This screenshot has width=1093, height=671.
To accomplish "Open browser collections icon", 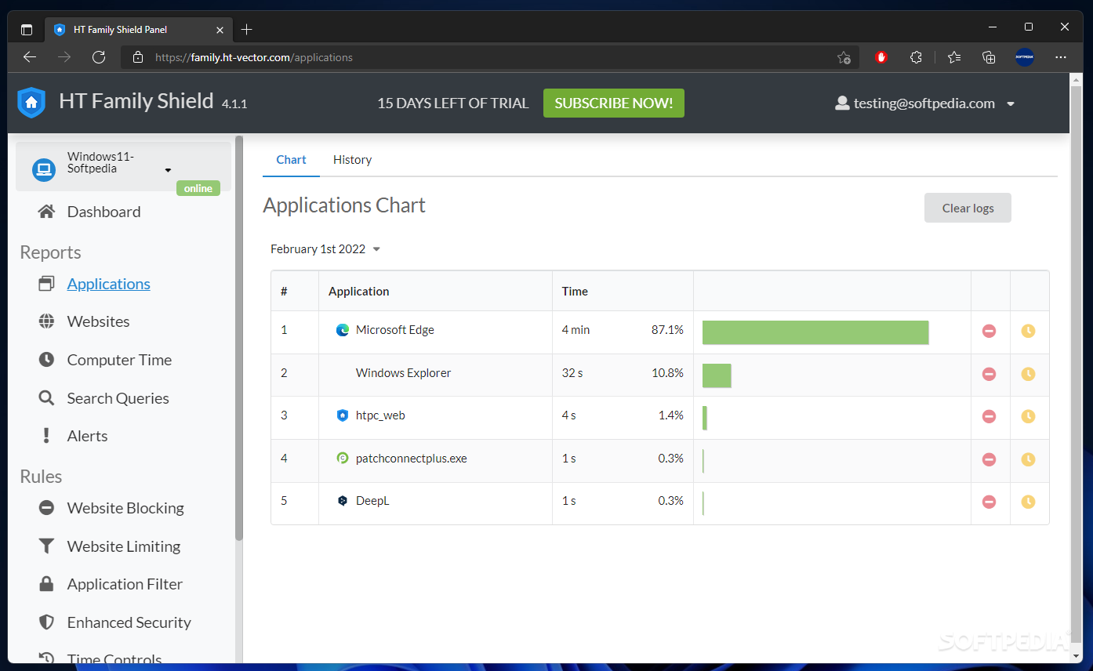I will coord(989,57).
